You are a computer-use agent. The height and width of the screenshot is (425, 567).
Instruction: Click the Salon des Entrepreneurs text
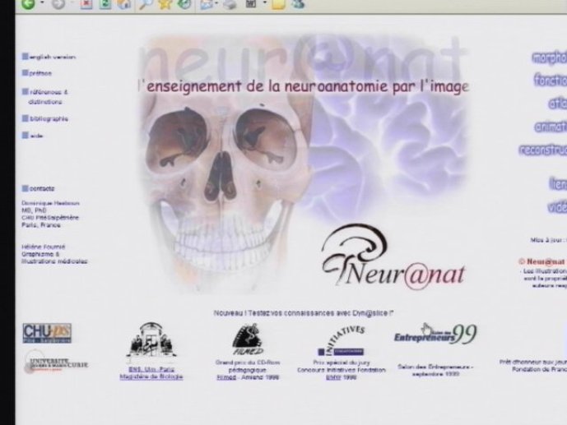[x=435, y=371]
